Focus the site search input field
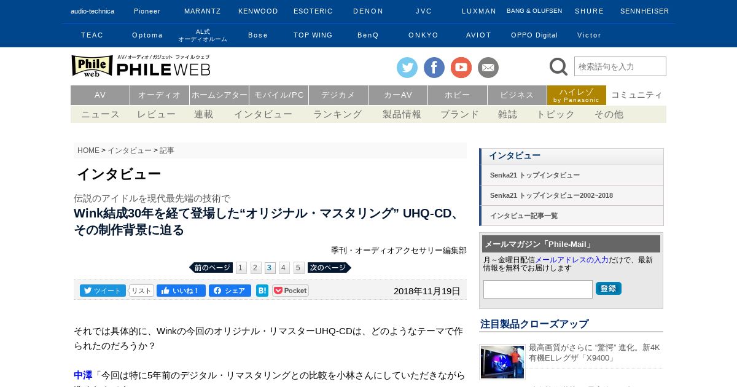This screenshot has width=737, height=387. (x=620, y=66)
